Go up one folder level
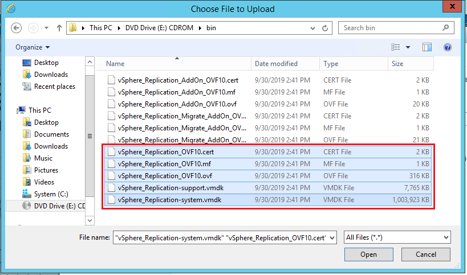The width and height of the screenshot is (467, 275). coord(59,28)
